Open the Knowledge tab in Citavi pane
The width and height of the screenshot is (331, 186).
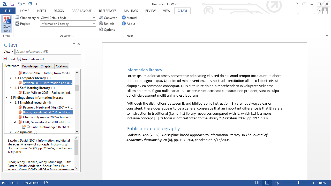tap(30, 66)
